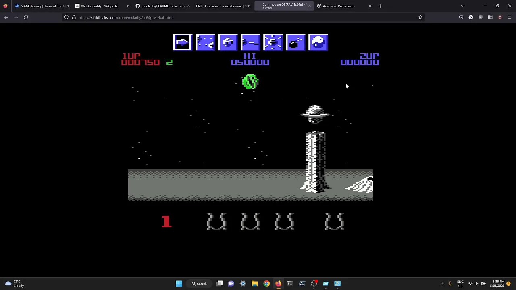Open the library bookmarks toolbar icon
This screenshot has width=516, height=290.
tap(490, 17)
